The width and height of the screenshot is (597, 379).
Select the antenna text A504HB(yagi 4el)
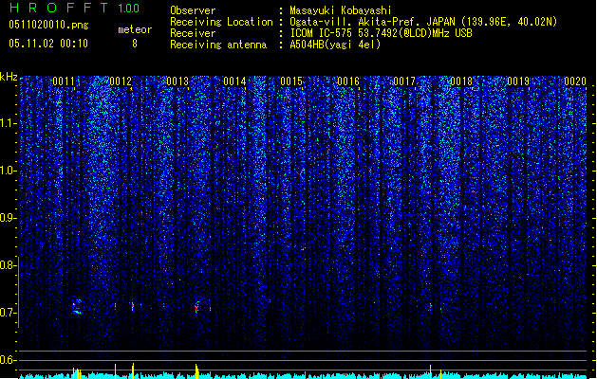click(x=335, y=45)
